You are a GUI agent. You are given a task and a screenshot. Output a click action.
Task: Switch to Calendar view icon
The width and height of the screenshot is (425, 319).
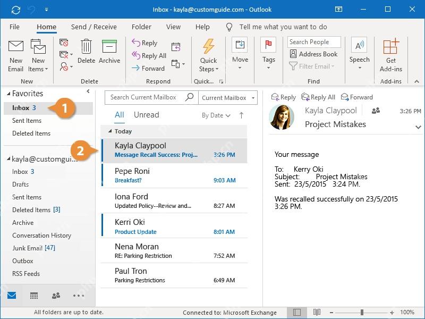[x=34, y=296]
